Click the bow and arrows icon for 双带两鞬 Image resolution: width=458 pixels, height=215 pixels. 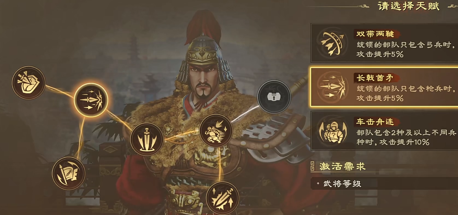[x=332, y=43]
